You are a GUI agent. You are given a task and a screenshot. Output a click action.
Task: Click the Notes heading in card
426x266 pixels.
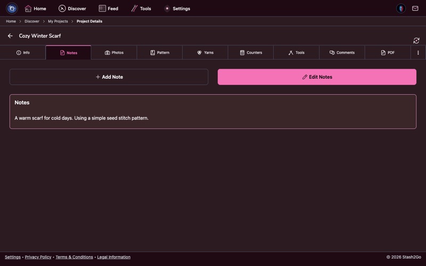pos(22,103)
